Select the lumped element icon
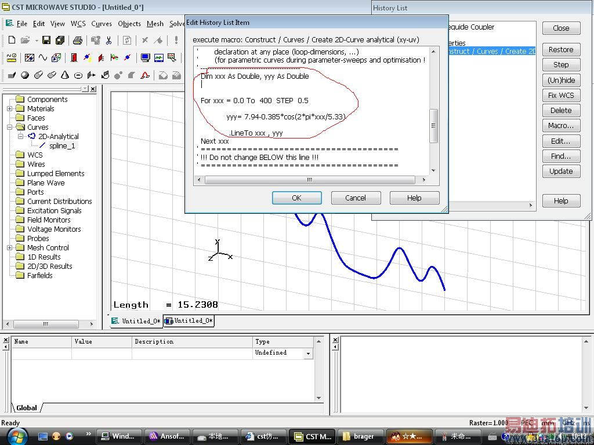Image resolution: width=594 pixels, height=445 pixels. 114,57
